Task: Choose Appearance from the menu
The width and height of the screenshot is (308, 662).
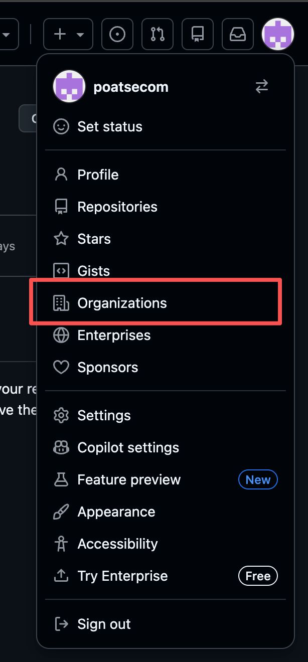Action: click(x=116, y=512)
